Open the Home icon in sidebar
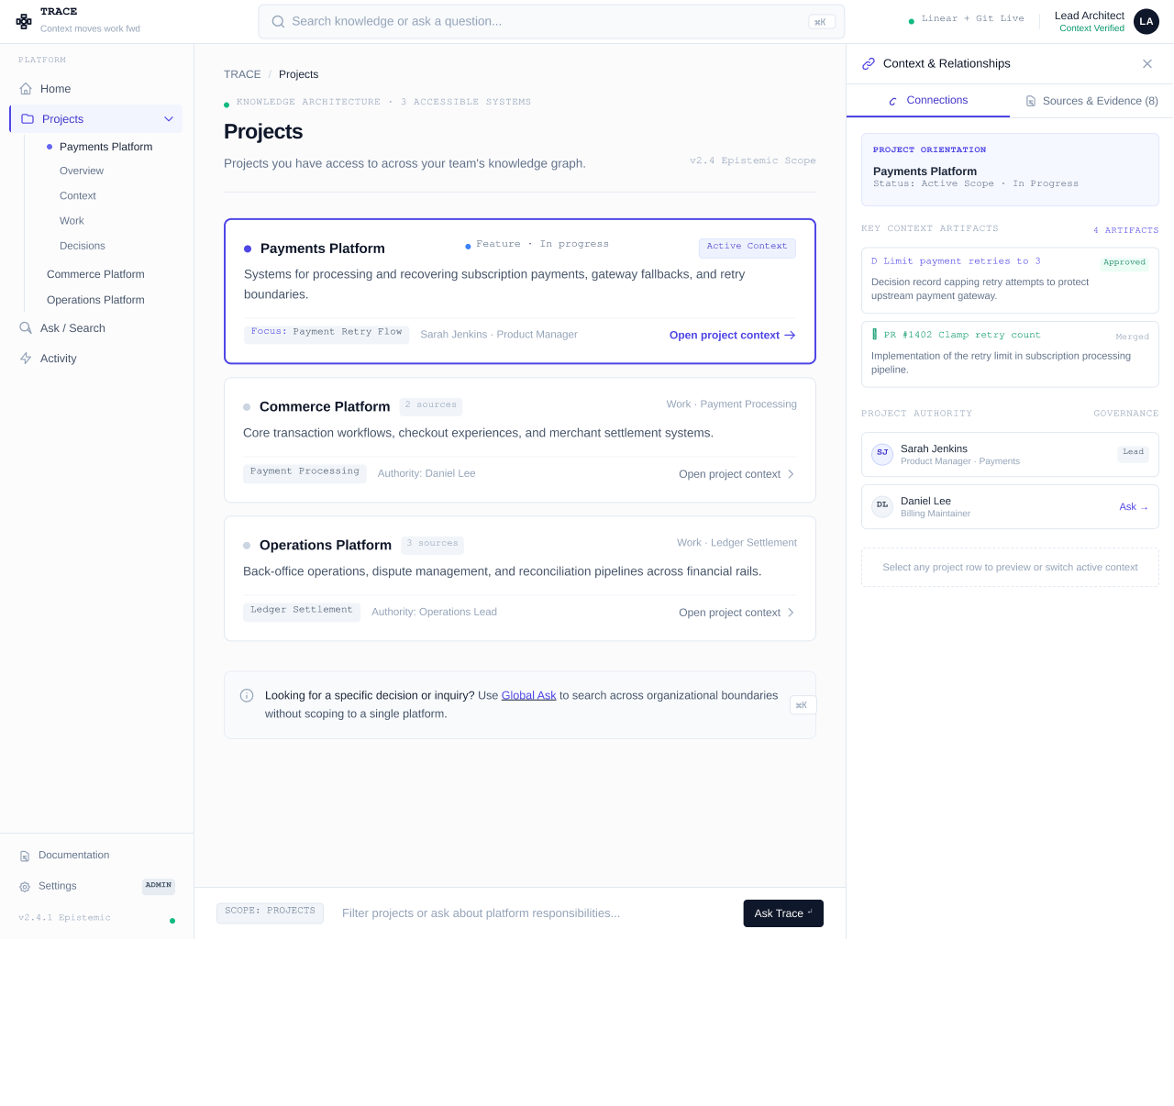The width and height of the screenshot is (1174, 1106). [26, 89]
